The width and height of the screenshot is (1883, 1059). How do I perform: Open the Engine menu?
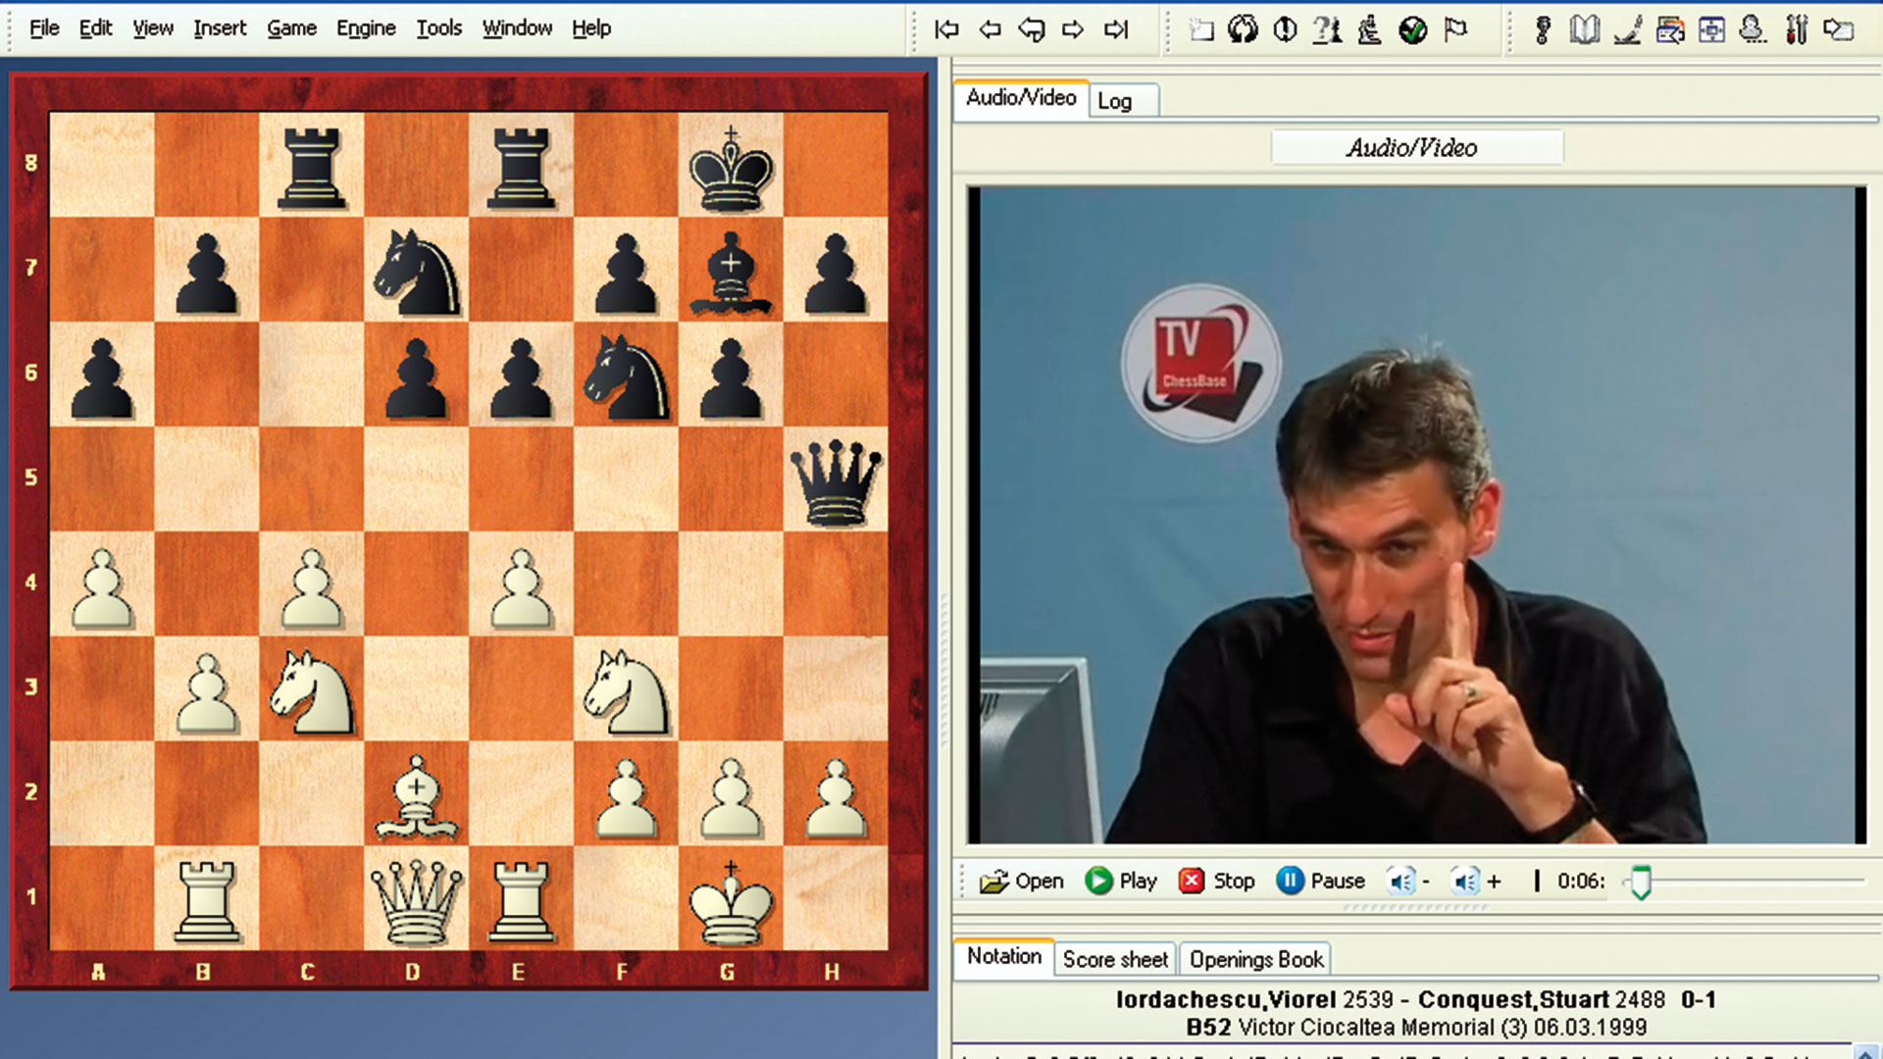coord(365,27)
